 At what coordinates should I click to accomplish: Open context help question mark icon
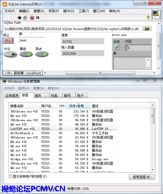tap(148, 18)
